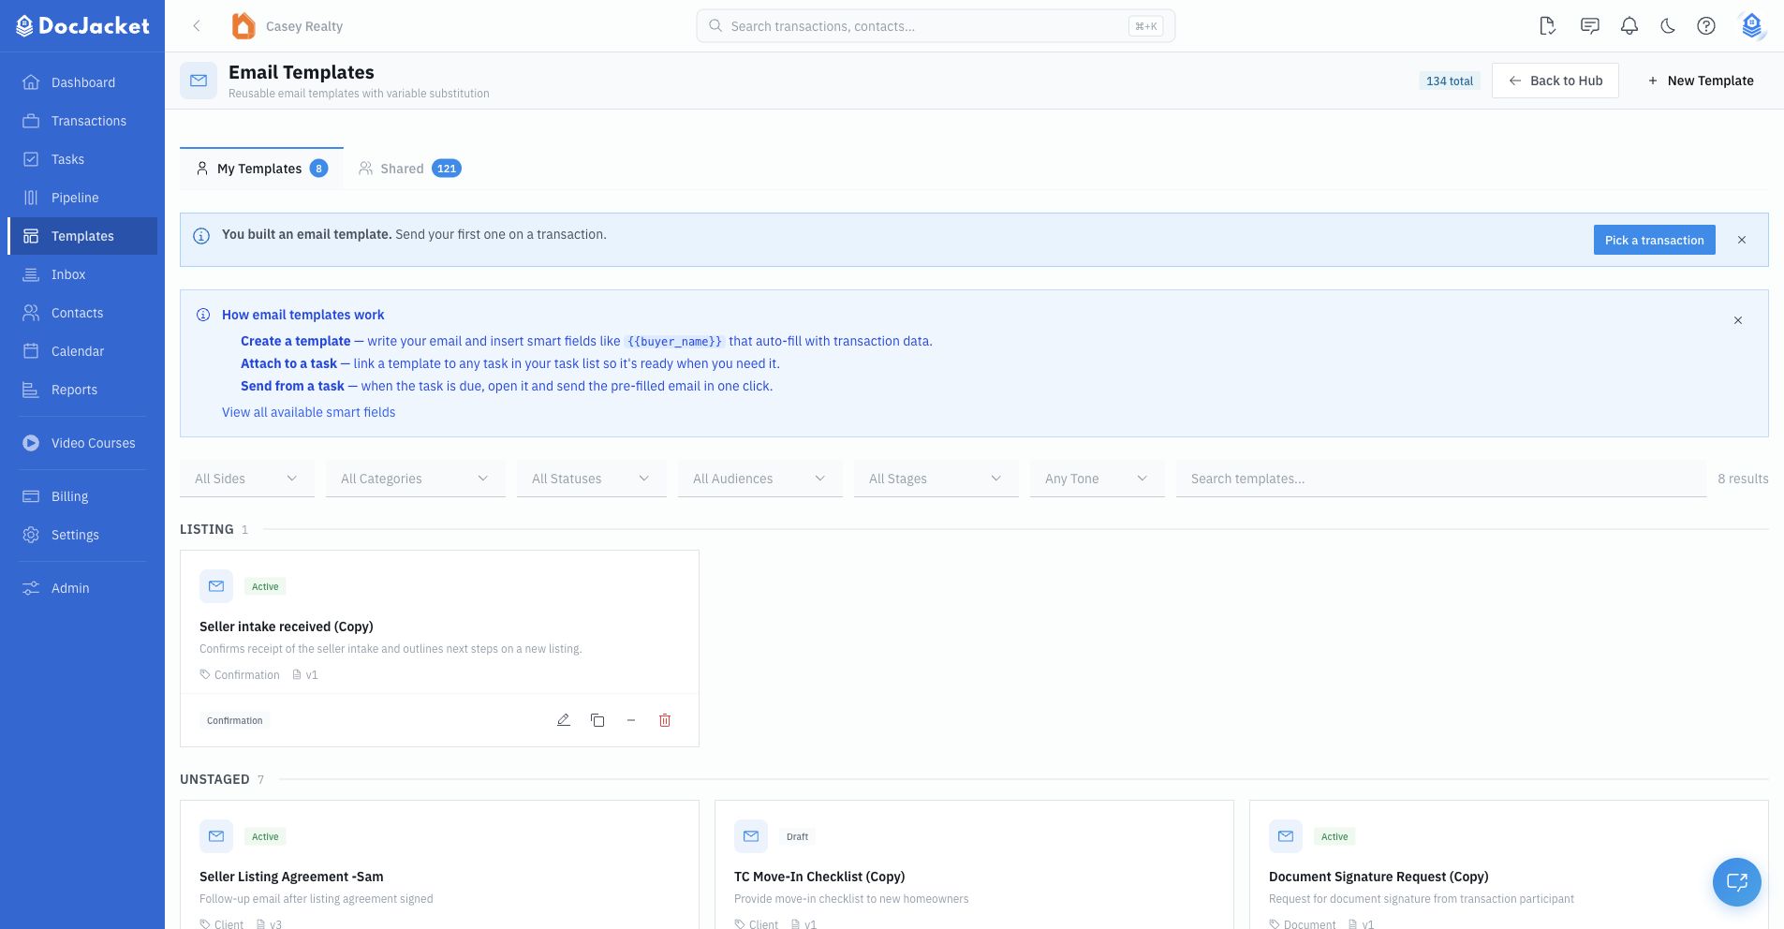The height and width of the screenshot is (929, 1784).
Task: Switch to My Templates tab
Action: (261, 169)
